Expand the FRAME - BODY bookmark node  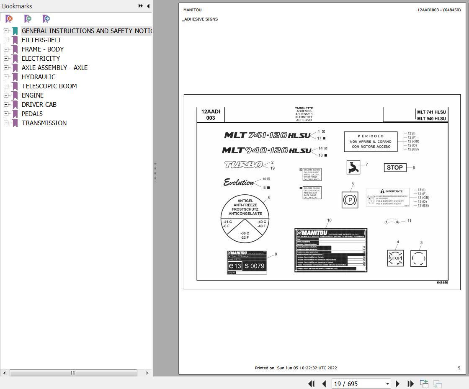tap(6, 49)
